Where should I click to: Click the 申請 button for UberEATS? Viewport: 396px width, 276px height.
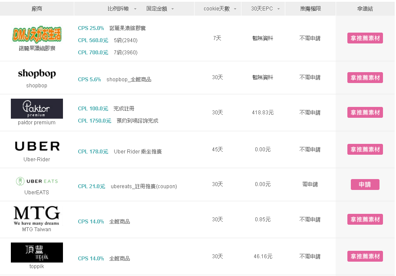(365, 185)
